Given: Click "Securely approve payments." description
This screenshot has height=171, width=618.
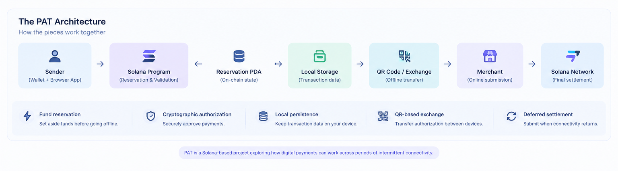Looking at the screenshot, I should click(194, 124).
